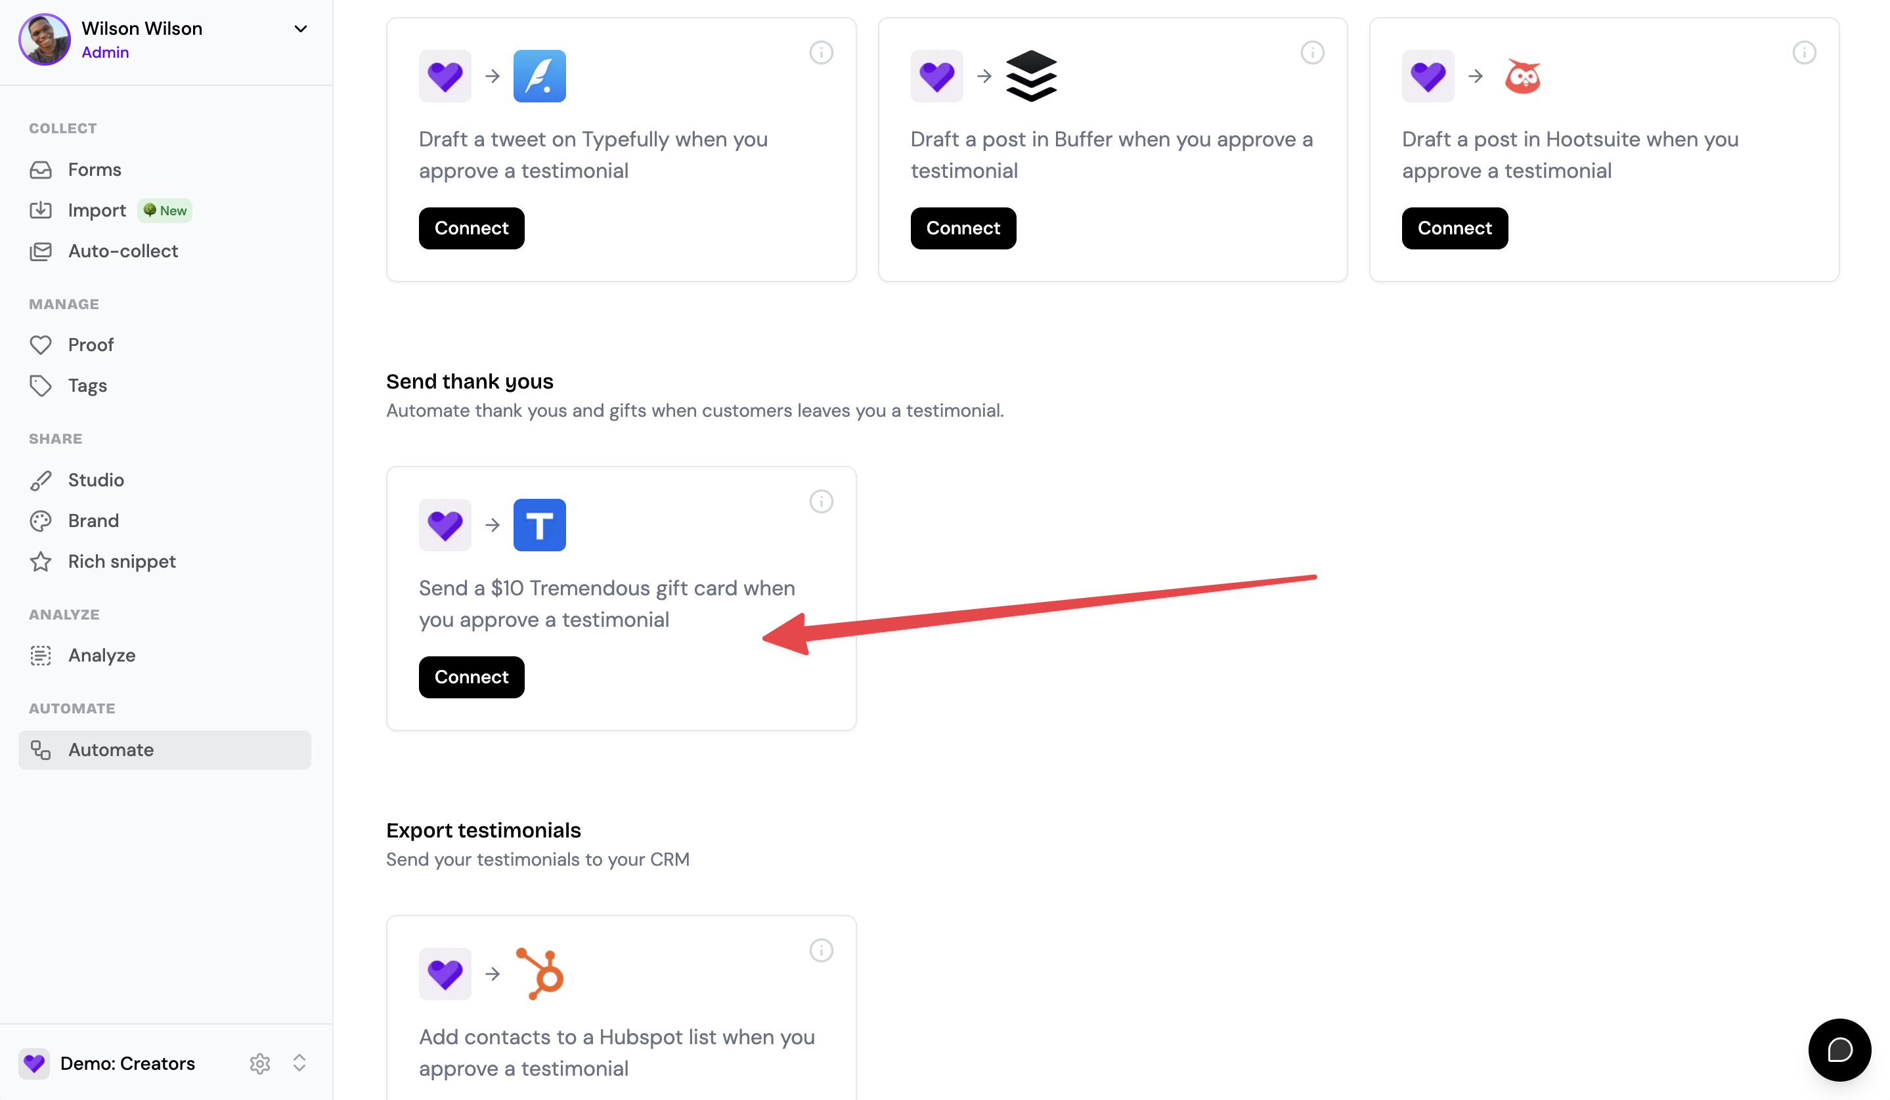
Task: Click the info icon on Tremendous card
Action: pos(822,501)
